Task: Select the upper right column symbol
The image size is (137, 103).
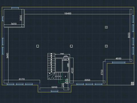Action: coord(106,27)
